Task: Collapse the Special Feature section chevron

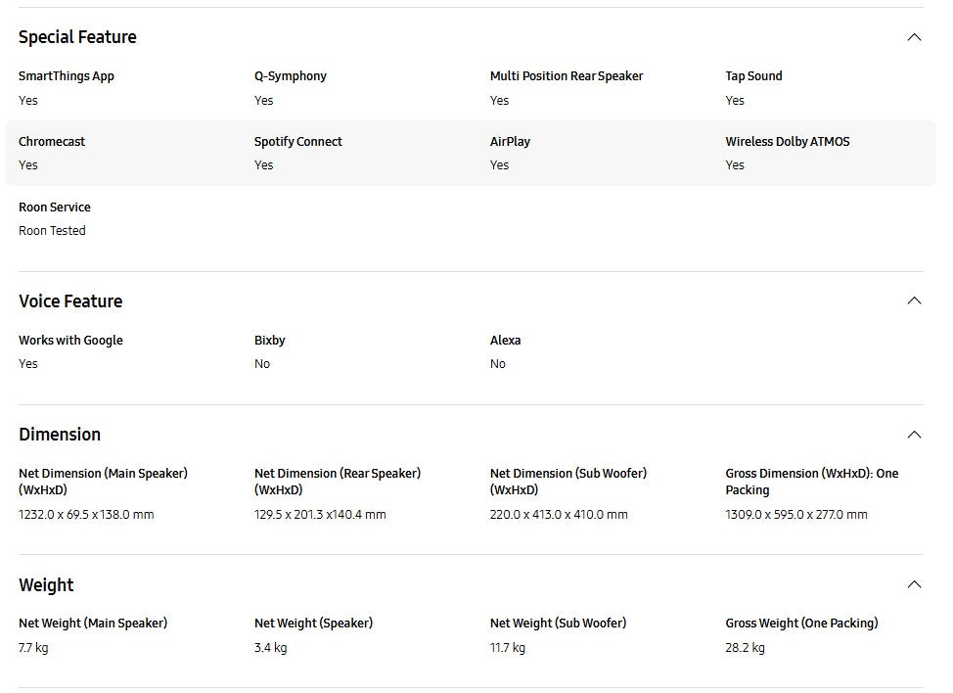Action: click(x=914, y=37)
